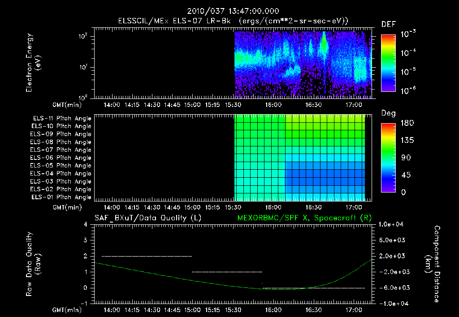Viewport: 459px width, 317px height.
Task: Select the ELS-09 Pitch Angle row label
Action: tap(61, 134)
